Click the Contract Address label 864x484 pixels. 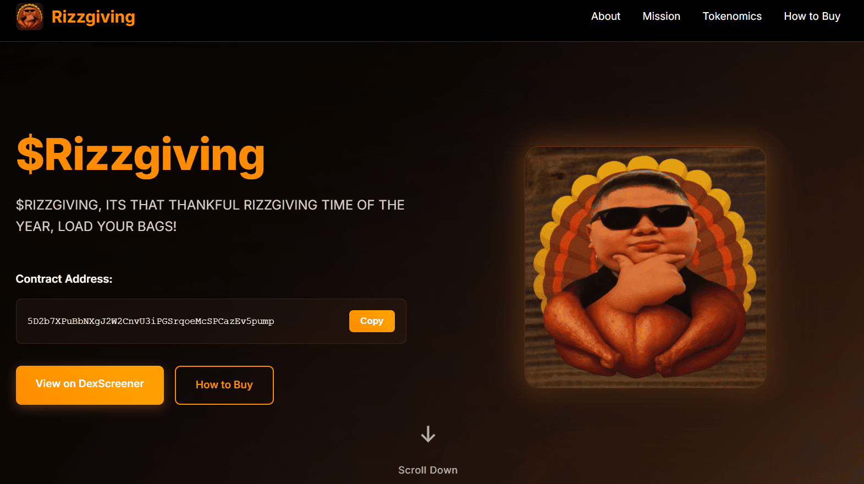(x=64, y=279)
